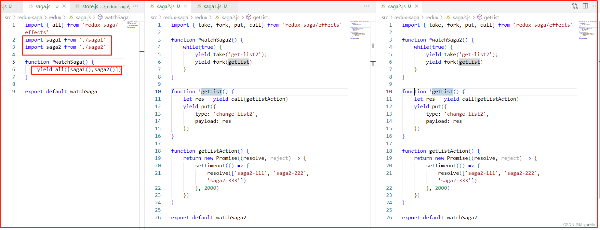
Task: Click JS file icon on saga1.js tab
Action: click(x=199, y=6)
